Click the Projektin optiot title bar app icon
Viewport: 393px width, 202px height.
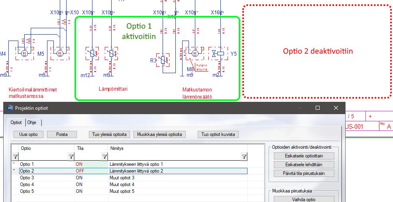pyautogui.click(x=10, y=108)
